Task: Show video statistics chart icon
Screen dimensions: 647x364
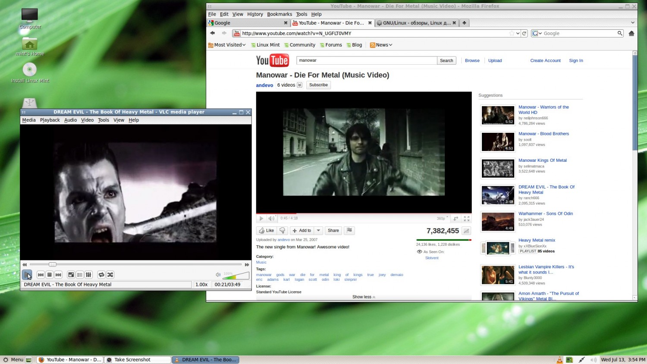Action: [x=466, y=231]
